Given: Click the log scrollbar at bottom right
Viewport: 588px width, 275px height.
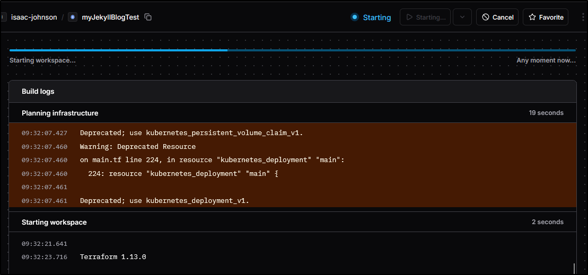Looking at the screenshot, I should click(574, 268).
